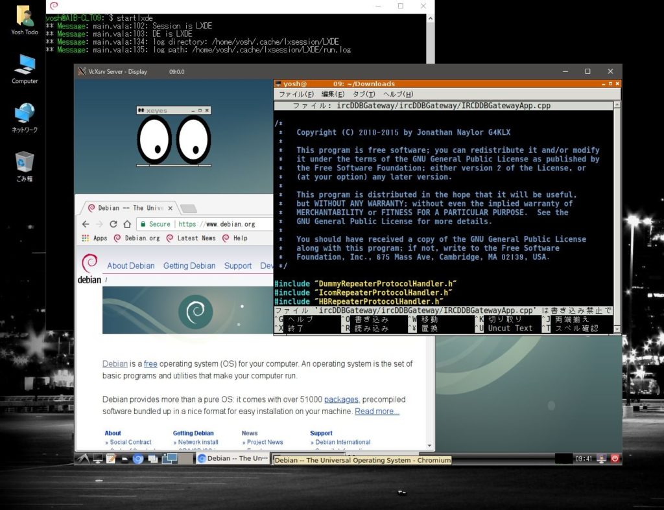This screenshot has height=510, width=664.
Task: Open the タブ(T) menu in the terminal
Action: pos(363,94)
